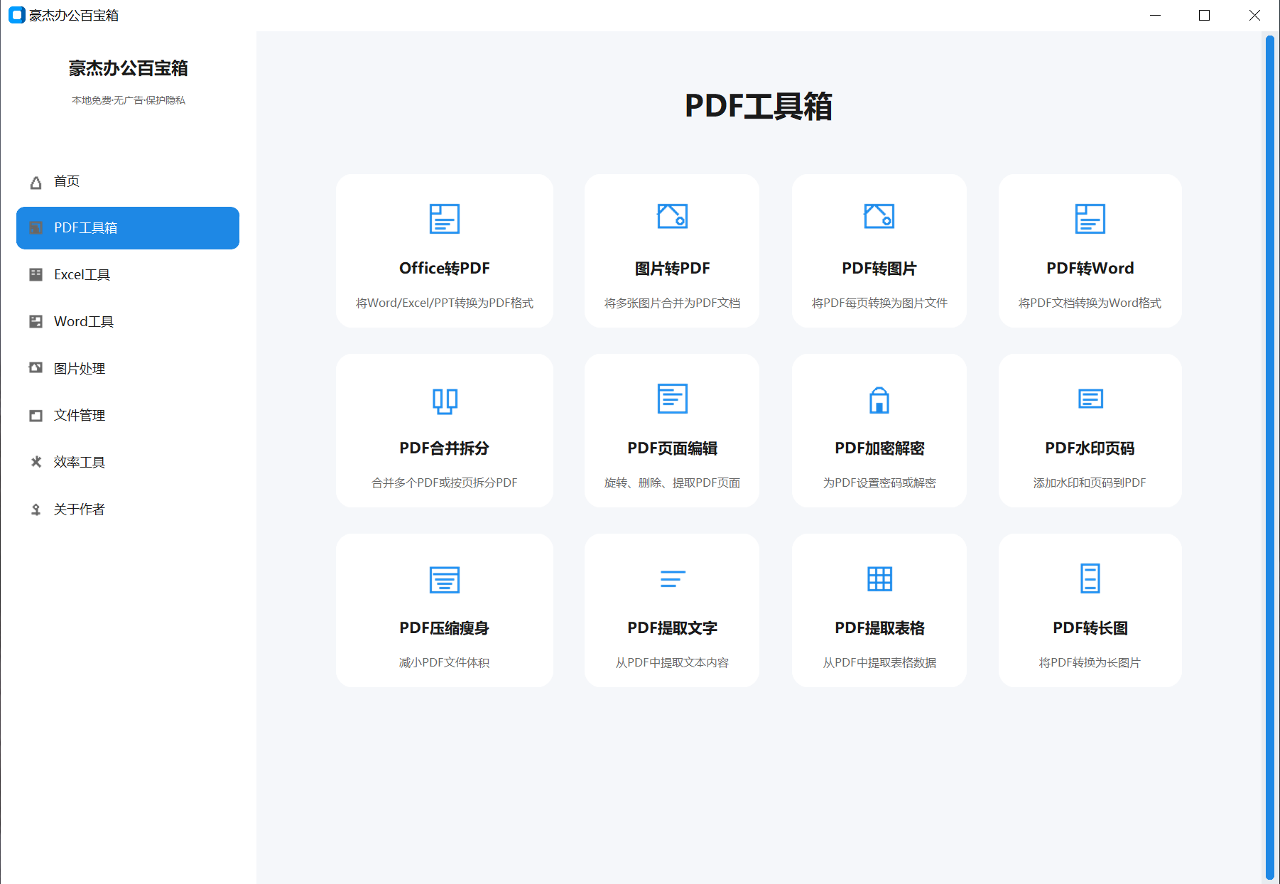Click the PDF转长图 long page icon

(x=1090, y=578)
